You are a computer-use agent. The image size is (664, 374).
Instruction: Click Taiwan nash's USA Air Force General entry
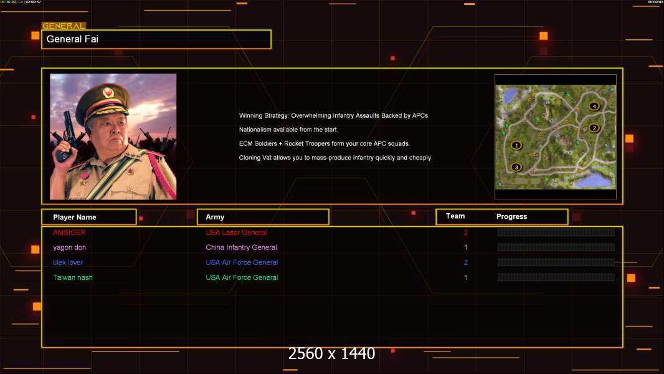coord(242,277)
